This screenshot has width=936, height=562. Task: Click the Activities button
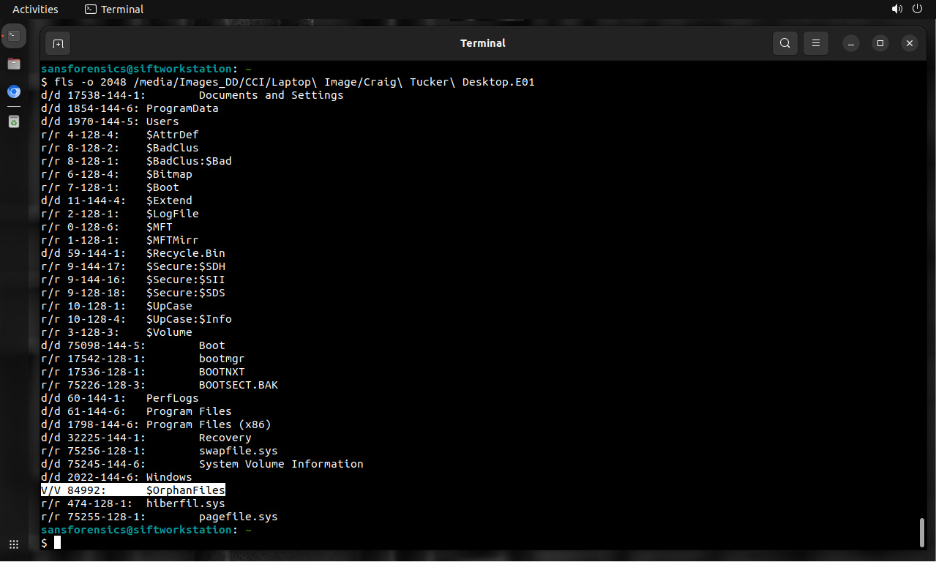[x=35, y=10]
